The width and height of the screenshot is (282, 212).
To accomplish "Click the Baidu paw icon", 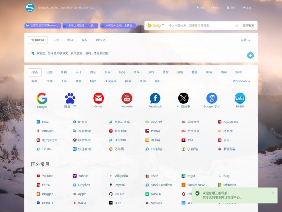I will pyautogui.click(x=70, y=98).
